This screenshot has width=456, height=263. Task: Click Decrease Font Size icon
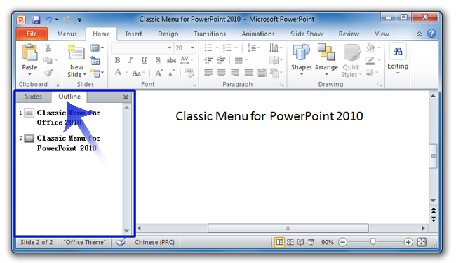click(172, 73)
